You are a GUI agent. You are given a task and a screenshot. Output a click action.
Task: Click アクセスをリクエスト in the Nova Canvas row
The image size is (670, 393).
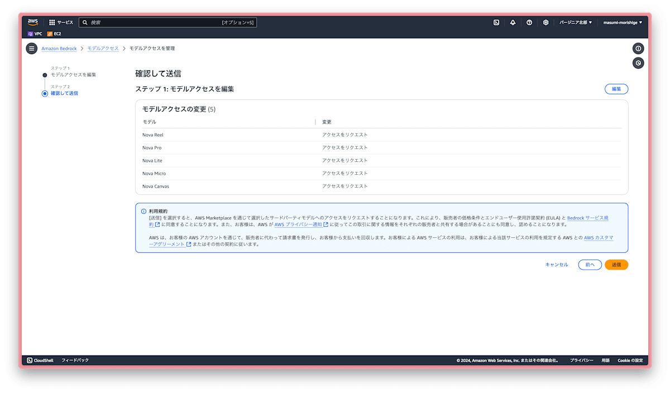coord(345,186)
